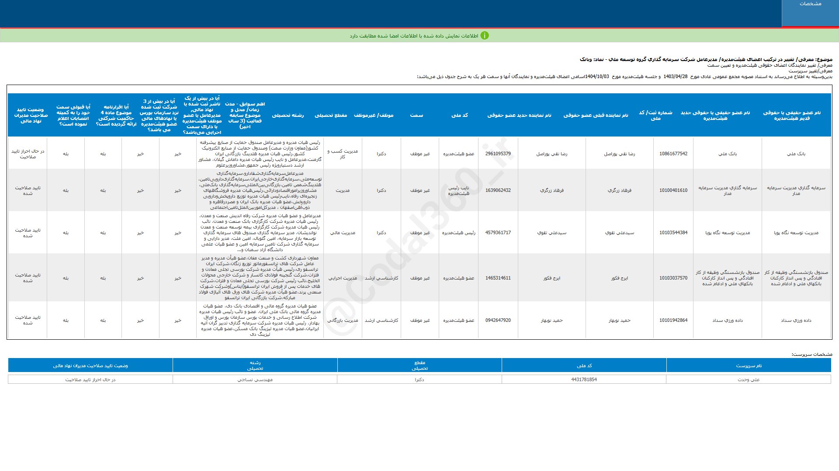Select national code 1465314611 cell
Screen dimensions: 839x471
pyautogui.click(x=498, y=278)
